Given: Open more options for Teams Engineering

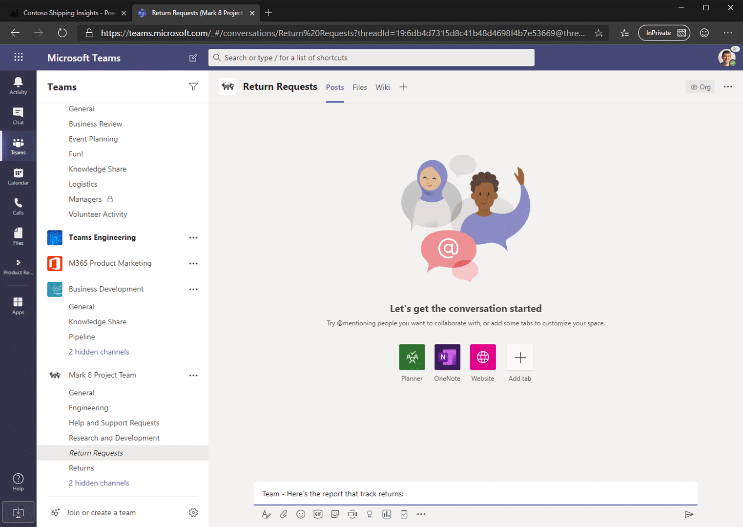Looking at the screenshot, I should click(x=193, y=238).
